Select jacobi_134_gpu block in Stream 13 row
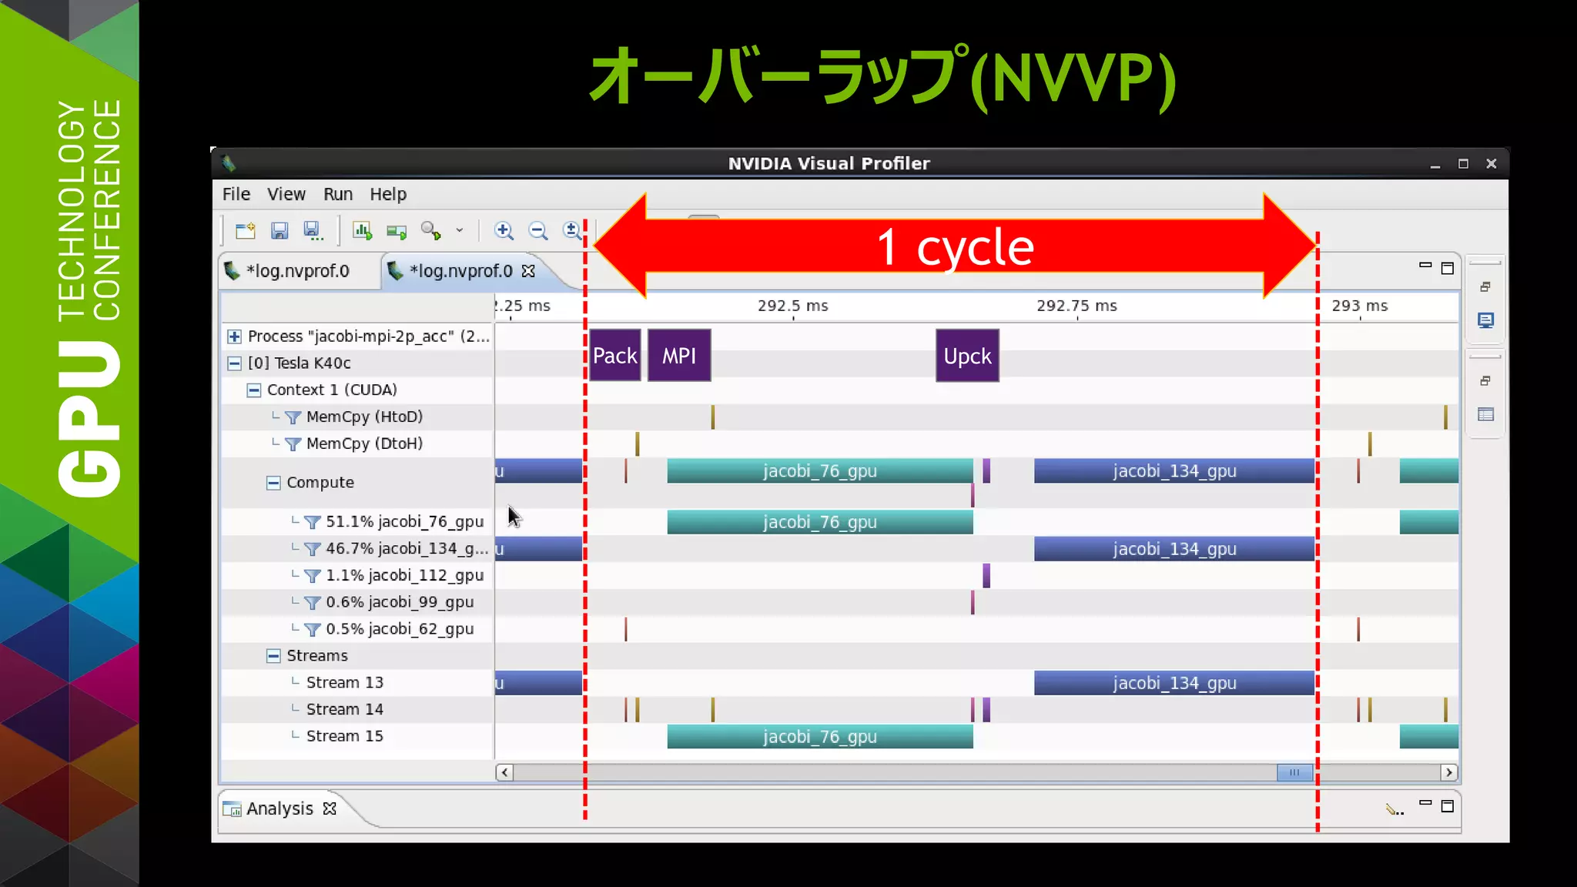 pos(1174,683)
